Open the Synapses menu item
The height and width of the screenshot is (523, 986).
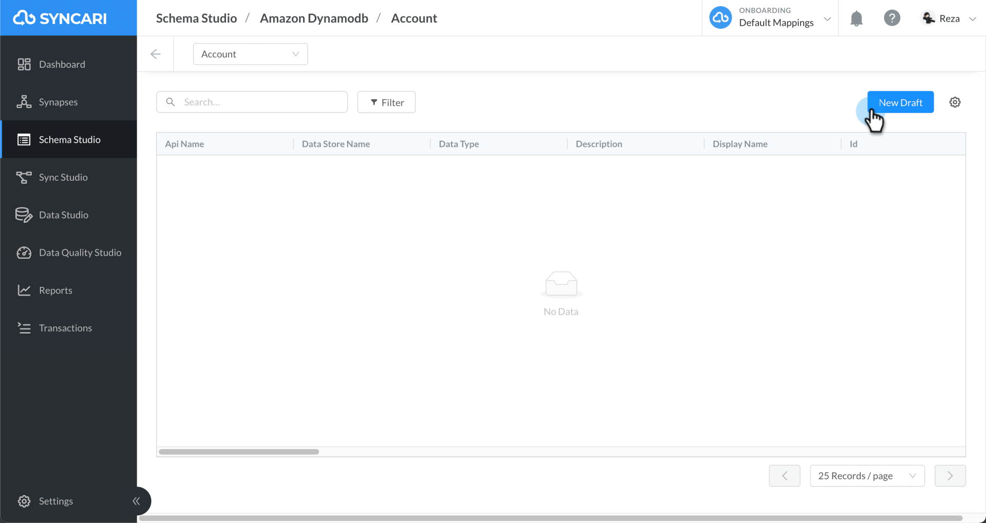[x=68, y=102]
